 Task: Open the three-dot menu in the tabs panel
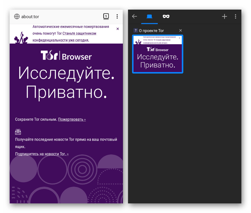click(235, 16)
